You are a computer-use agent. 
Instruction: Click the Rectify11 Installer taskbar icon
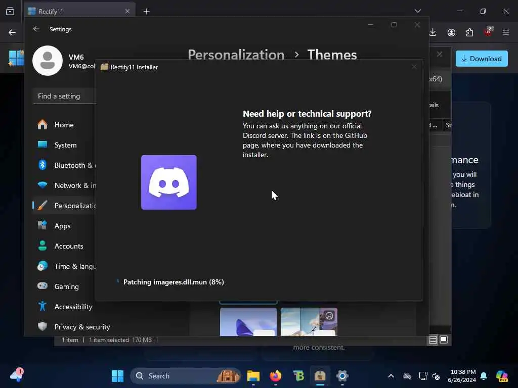320,376
